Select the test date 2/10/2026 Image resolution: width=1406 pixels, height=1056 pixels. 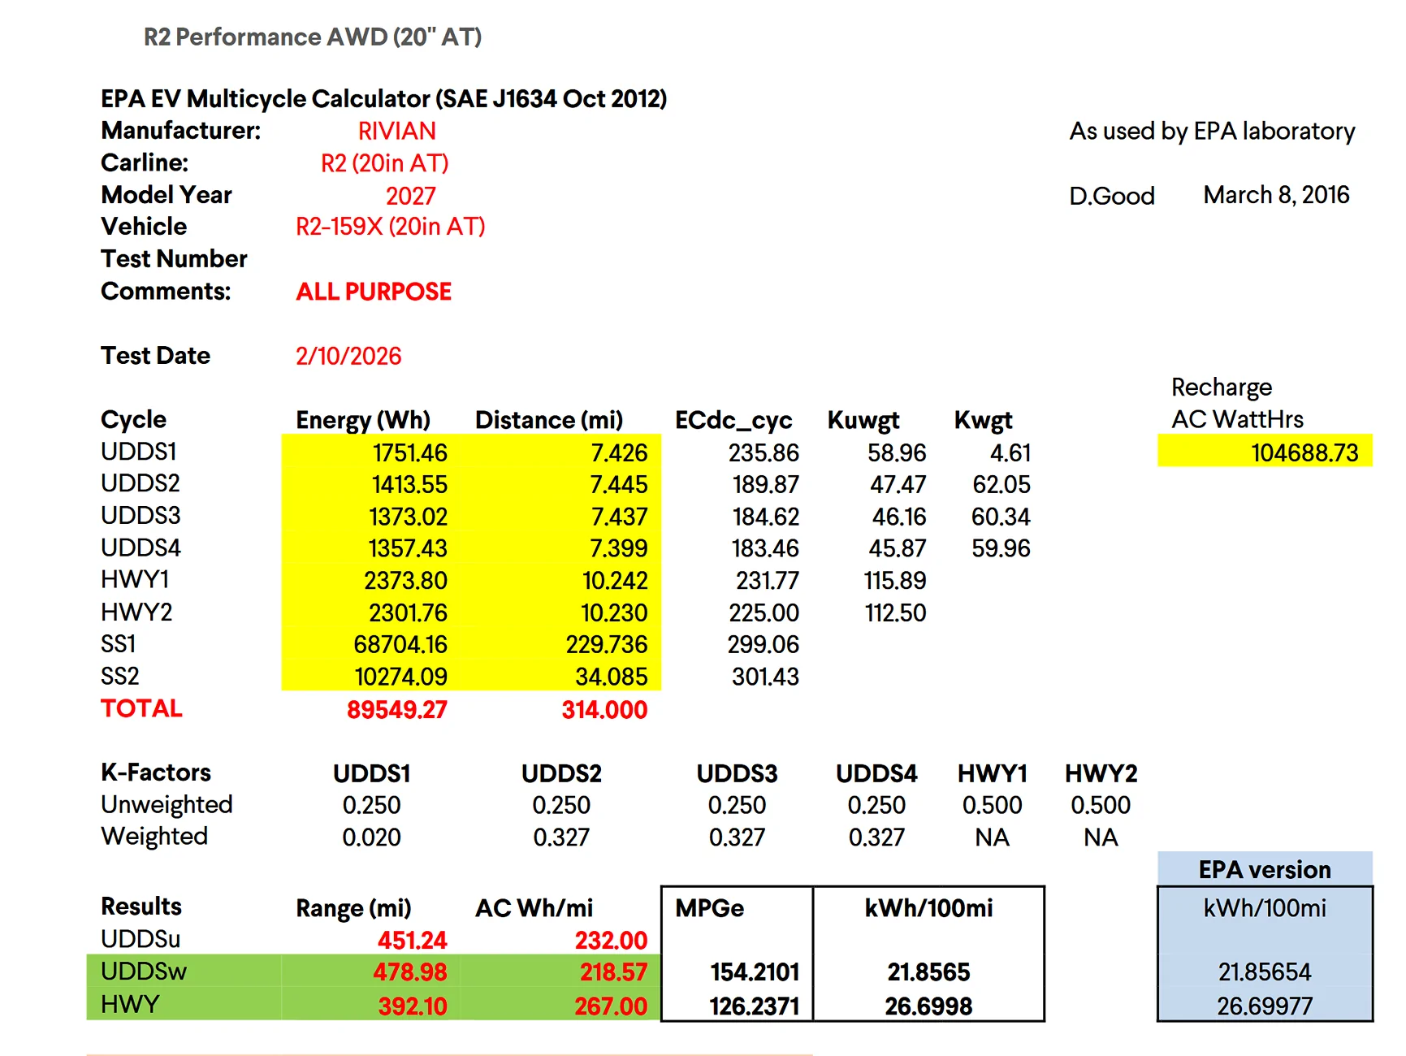point(348,356)
